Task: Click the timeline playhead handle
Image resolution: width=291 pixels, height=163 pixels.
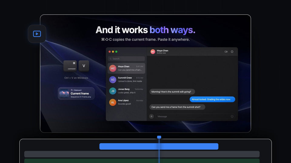Action: pyautogui.click(x=159, y=137)
